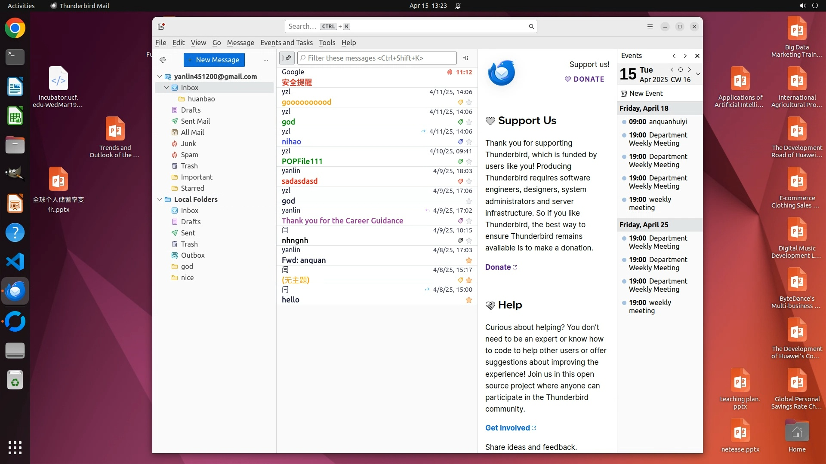Close the Events pane

pos(697,56)
